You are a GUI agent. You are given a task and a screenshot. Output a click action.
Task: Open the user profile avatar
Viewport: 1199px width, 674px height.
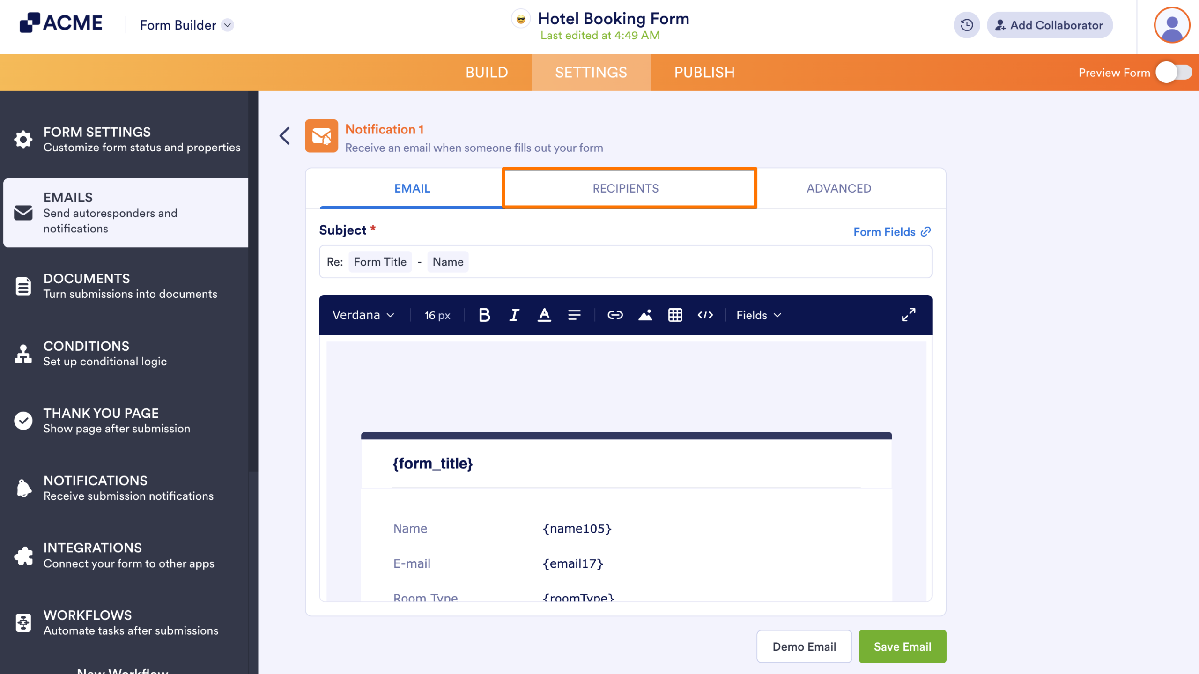click(1171, 25)
